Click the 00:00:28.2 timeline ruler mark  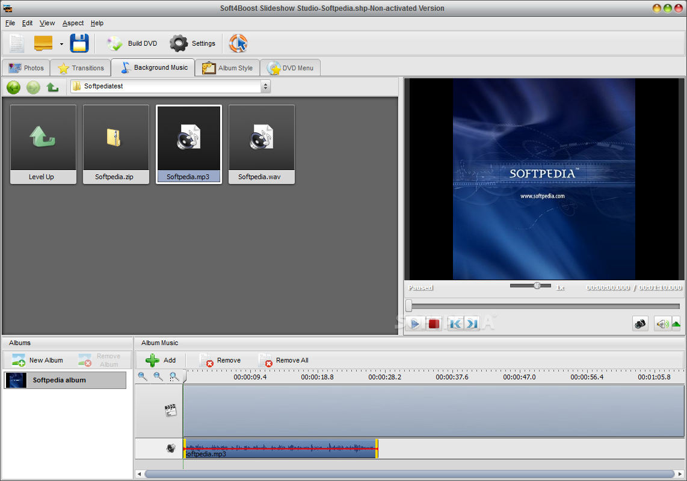click(384, 377)
